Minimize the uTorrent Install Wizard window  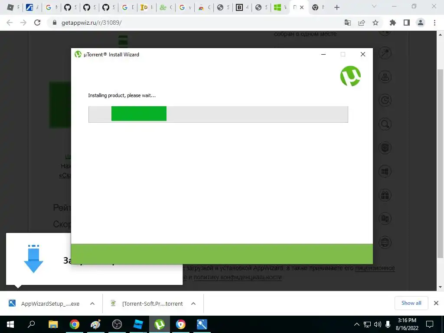323,54
